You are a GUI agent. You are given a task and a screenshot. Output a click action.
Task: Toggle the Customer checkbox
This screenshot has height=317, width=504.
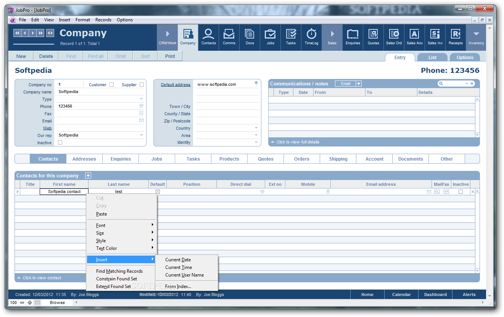click(111, 85)
